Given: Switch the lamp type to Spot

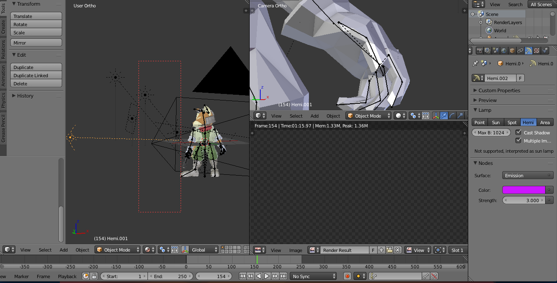Looking at the screenshot, I should click(512, 122).
